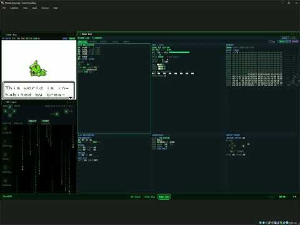Click the Right Ctrl host key indicator
Image resolution: width=300 pixels, height=225 pixels.
[x=293, y=222]
